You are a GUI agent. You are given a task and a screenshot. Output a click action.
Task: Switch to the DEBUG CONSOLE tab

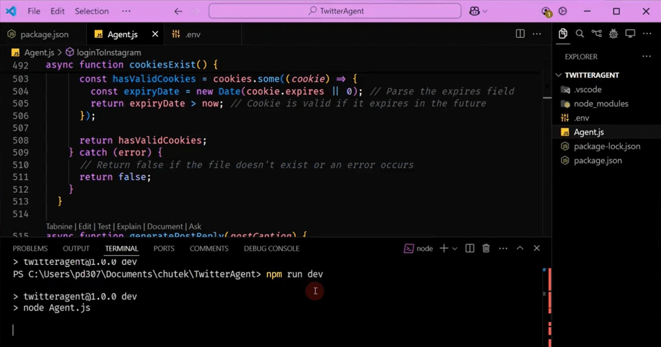(272, 248)
